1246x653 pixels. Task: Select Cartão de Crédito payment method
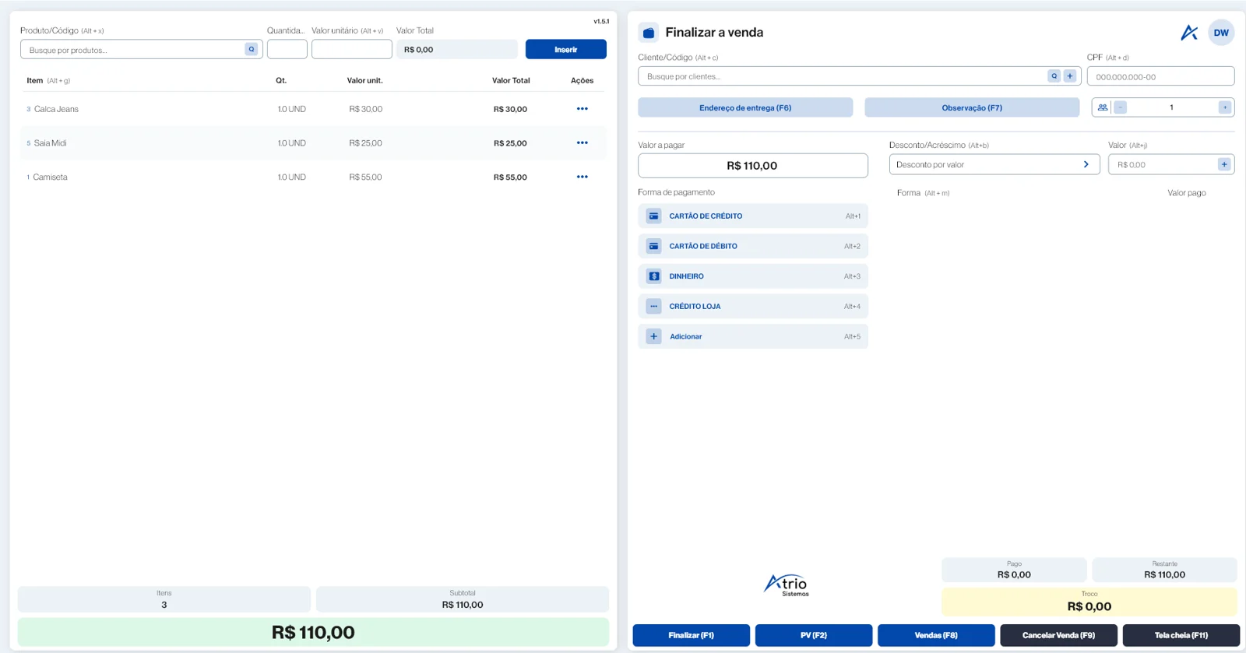point(753,216)
